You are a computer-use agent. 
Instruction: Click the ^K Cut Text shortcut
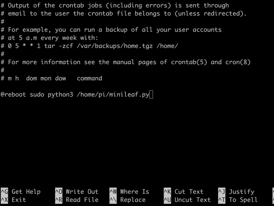coord(184,192)
